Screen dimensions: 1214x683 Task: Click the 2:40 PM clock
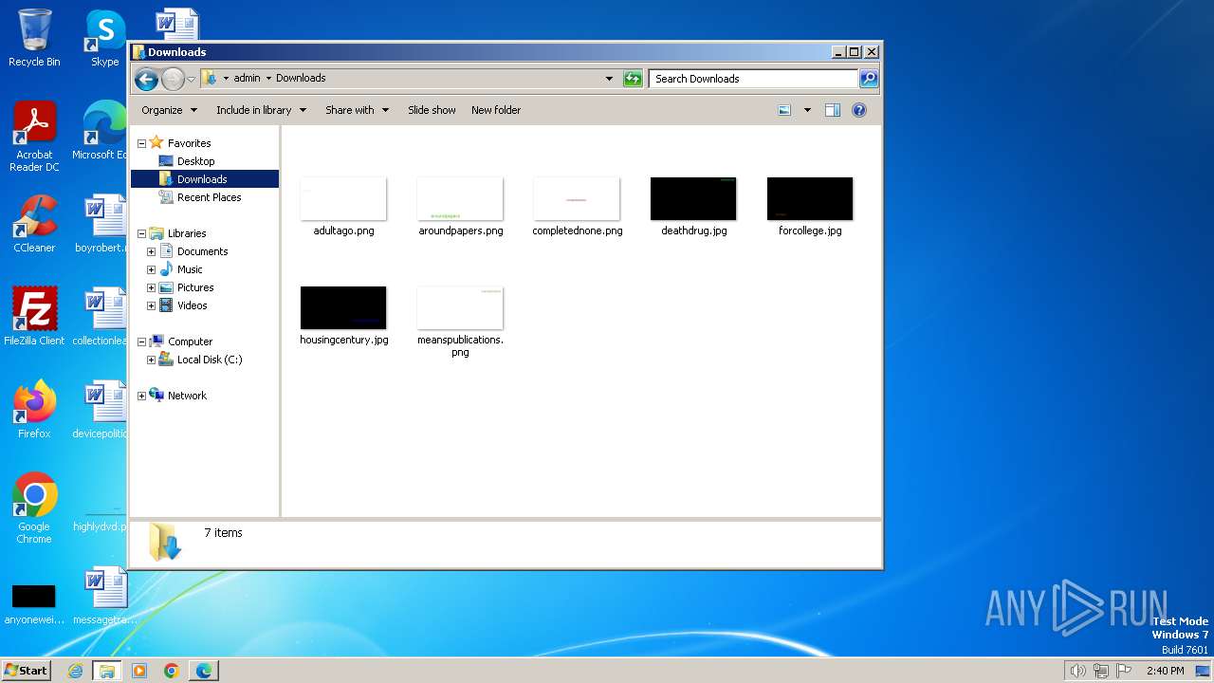[1165, 671]
